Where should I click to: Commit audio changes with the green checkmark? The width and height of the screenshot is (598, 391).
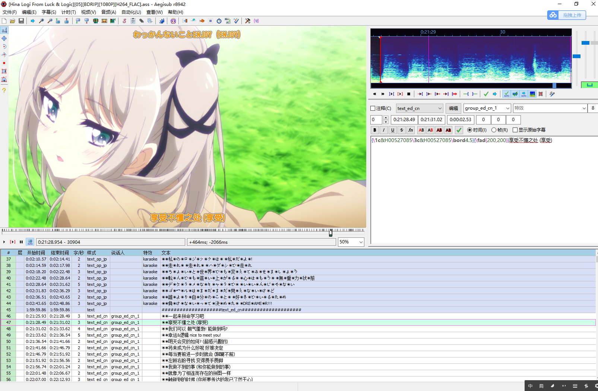pos(486,94)
